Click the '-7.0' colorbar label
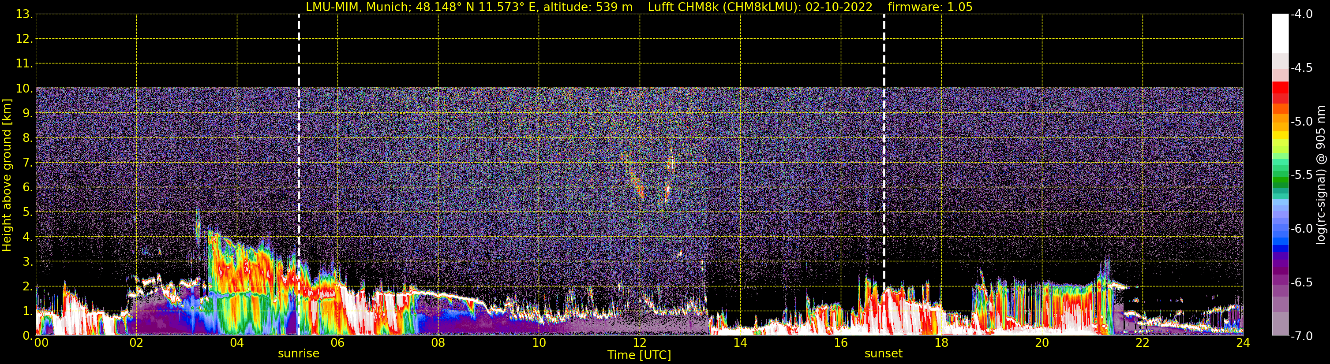This screenshot has width=1330, height=364. pos(1302,336)
